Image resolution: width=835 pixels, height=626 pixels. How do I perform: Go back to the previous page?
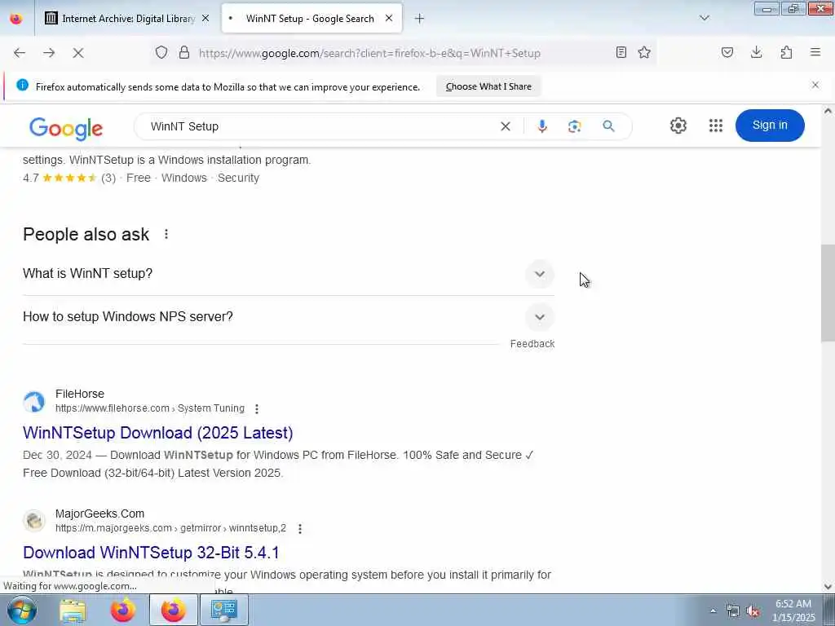click(20, 53)
